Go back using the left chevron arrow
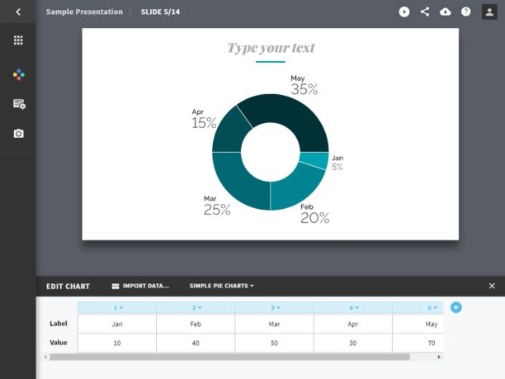 pyautogui.click(x=18, y=12)
